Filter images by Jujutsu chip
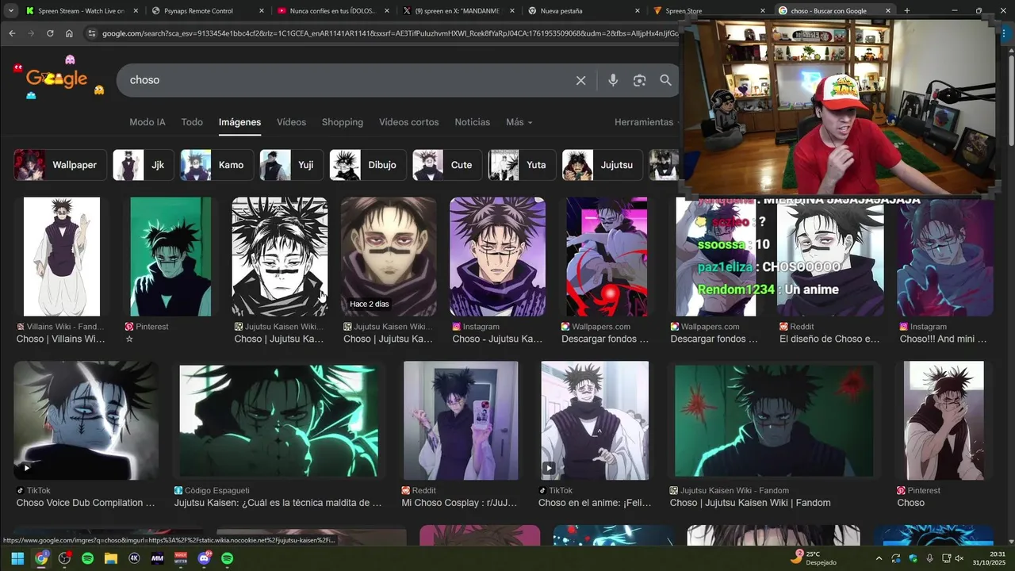This screenshot has height=571, width=1015. click(x=603, y=165)
